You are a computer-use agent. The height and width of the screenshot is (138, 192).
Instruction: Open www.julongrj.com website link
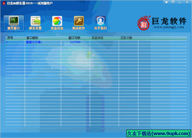(169, 27)
